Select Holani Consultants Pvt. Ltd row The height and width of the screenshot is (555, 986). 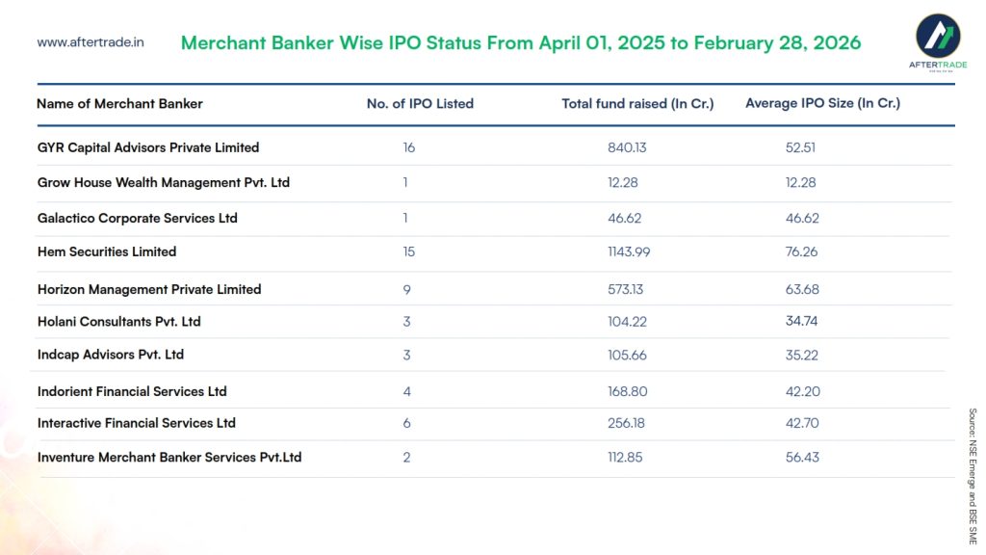(119, 321)
